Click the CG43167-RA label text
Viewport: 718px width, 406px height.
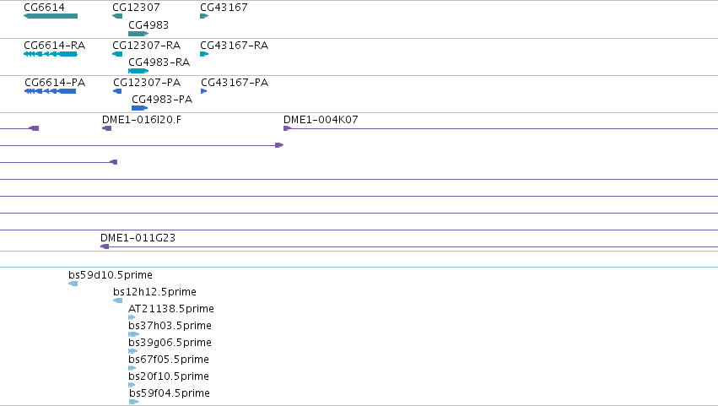click(235, 46)
